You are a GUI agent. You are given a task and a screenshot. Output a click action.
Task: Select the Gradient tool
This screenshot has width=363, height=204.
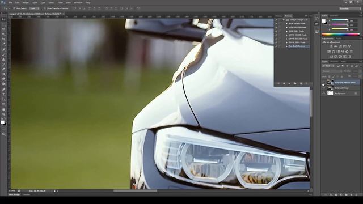[x=3, y=74]
